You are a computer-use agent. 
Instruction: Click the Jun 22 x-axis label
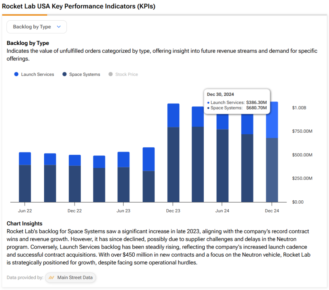click(x=25, y=211)
